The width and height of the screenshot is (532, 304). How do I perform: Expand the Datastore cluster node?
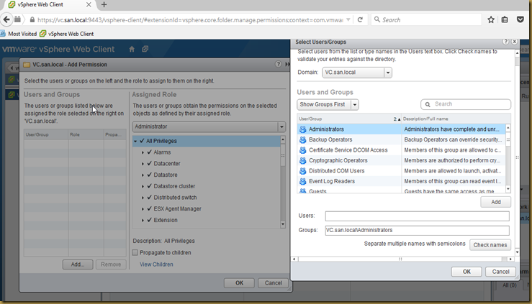[x=143, y=187]
